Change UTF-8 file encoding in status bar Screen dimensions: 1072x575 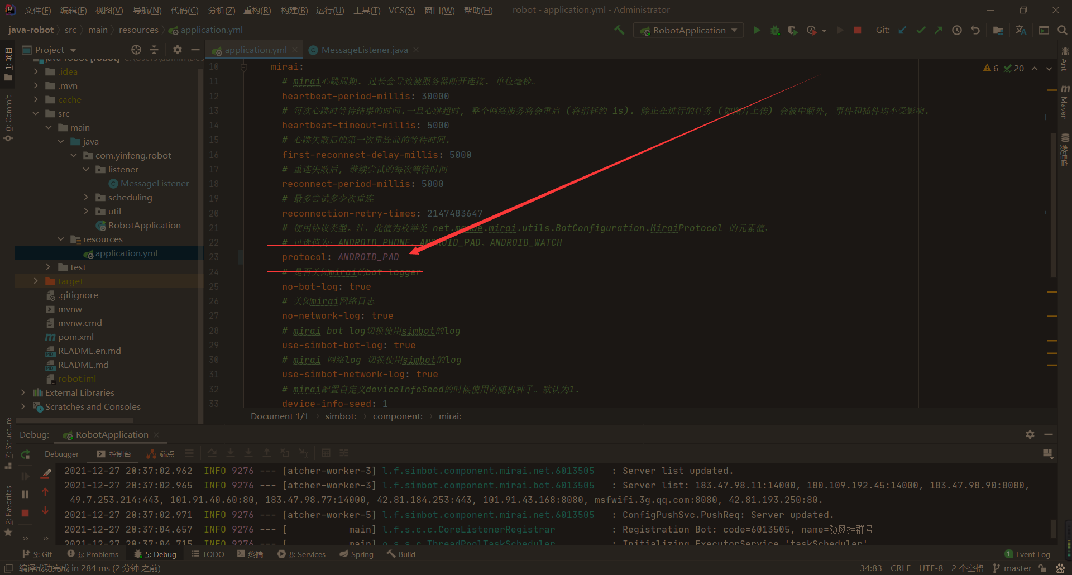(x=931, y=568)
